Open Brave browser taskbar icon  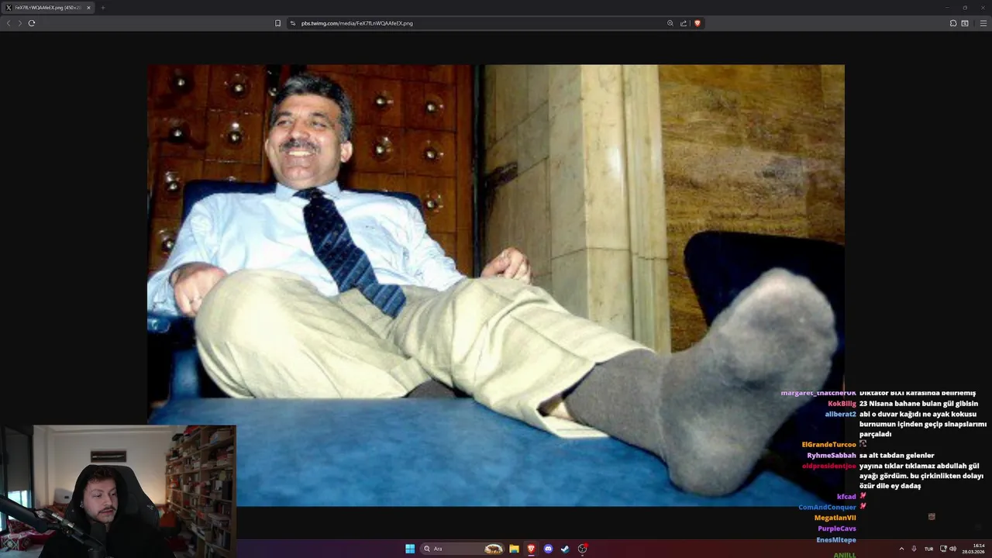pos(531,549)
